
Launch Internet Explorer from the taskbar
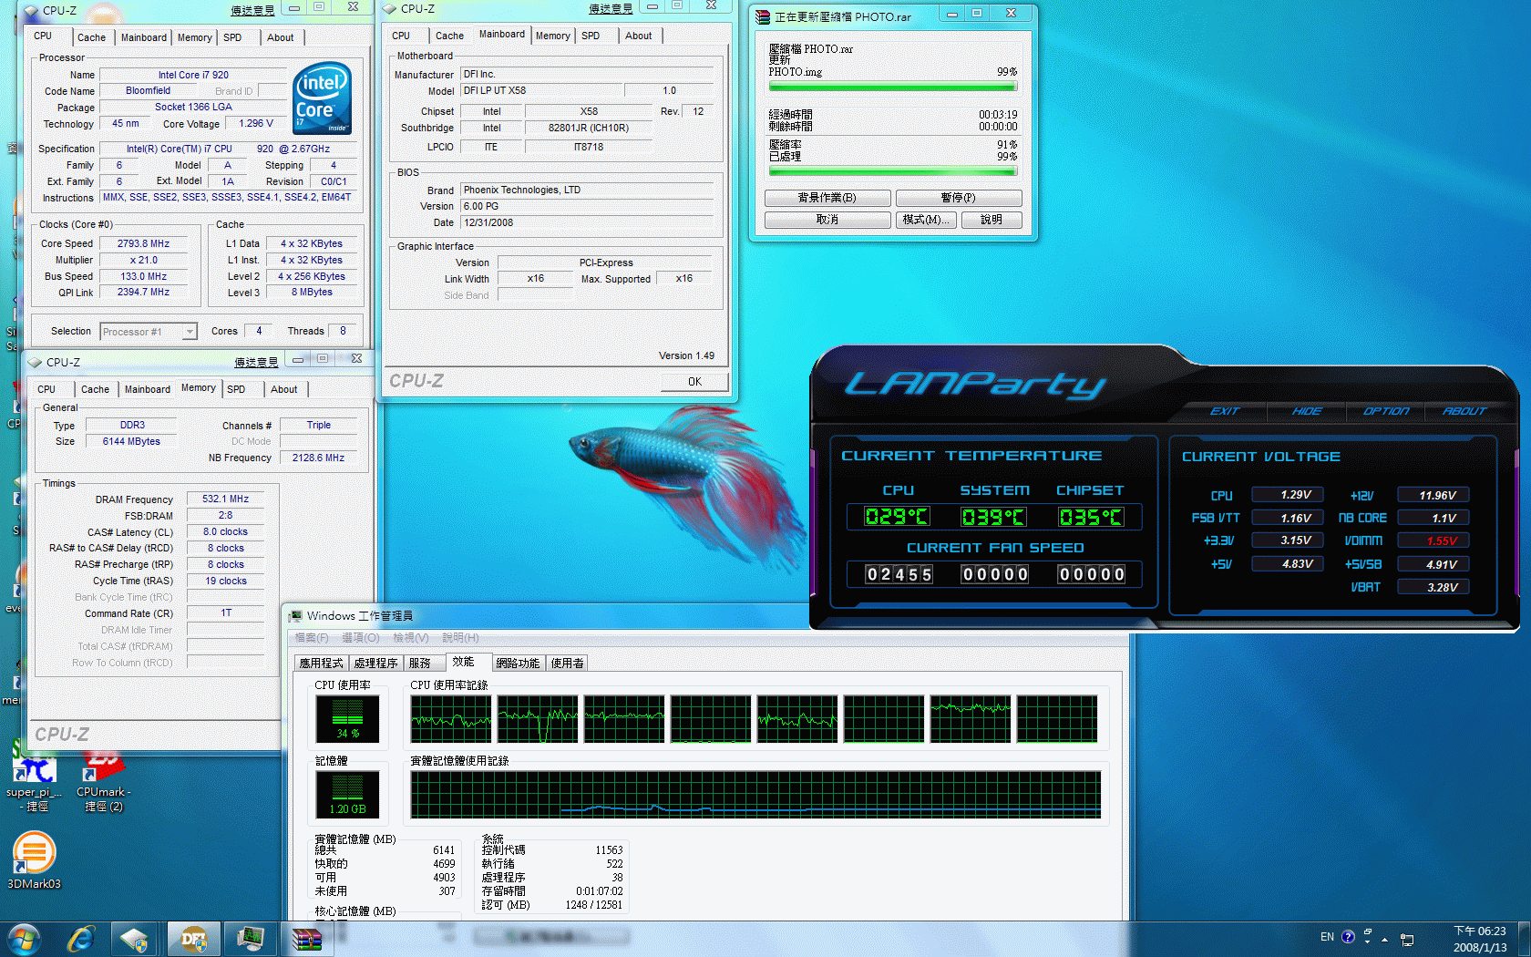(x=82, y=939)
